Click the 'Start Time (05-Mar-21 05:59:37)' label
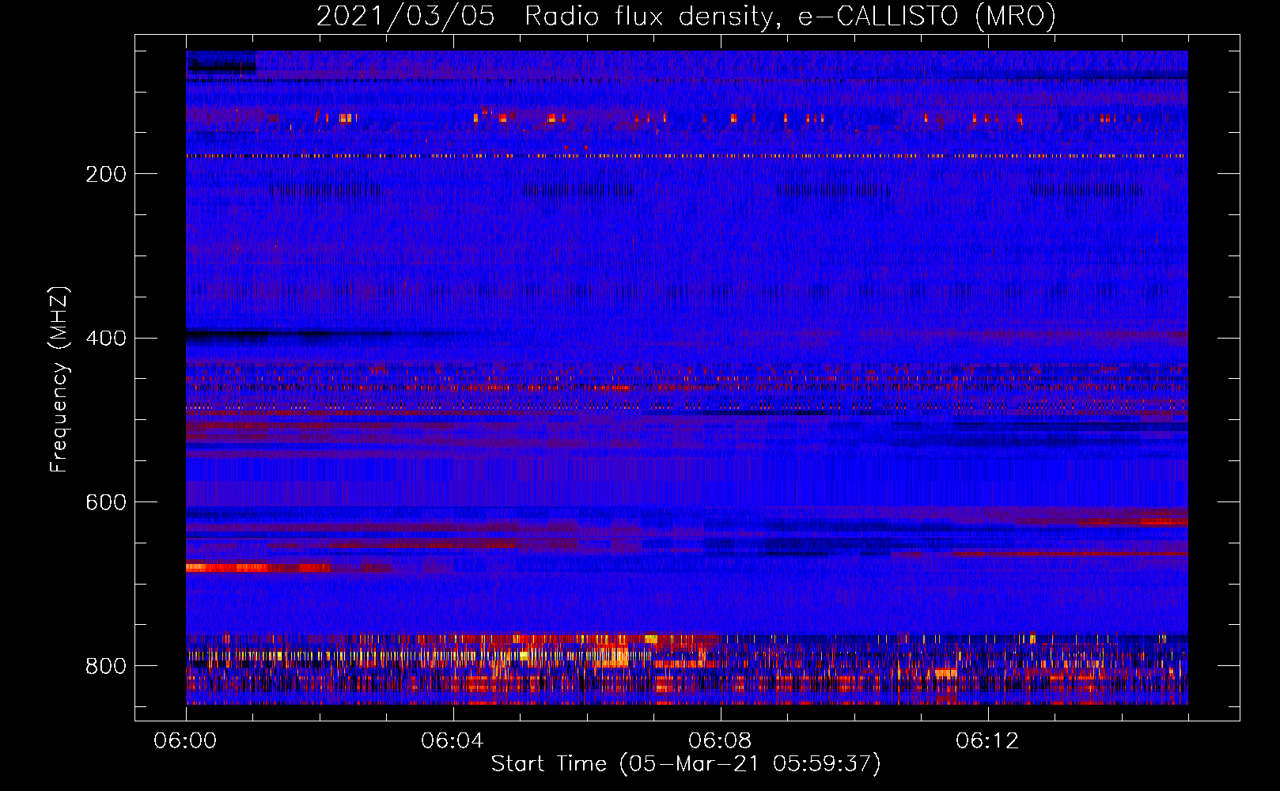The image size is (1280, 791). coord(686,764)
